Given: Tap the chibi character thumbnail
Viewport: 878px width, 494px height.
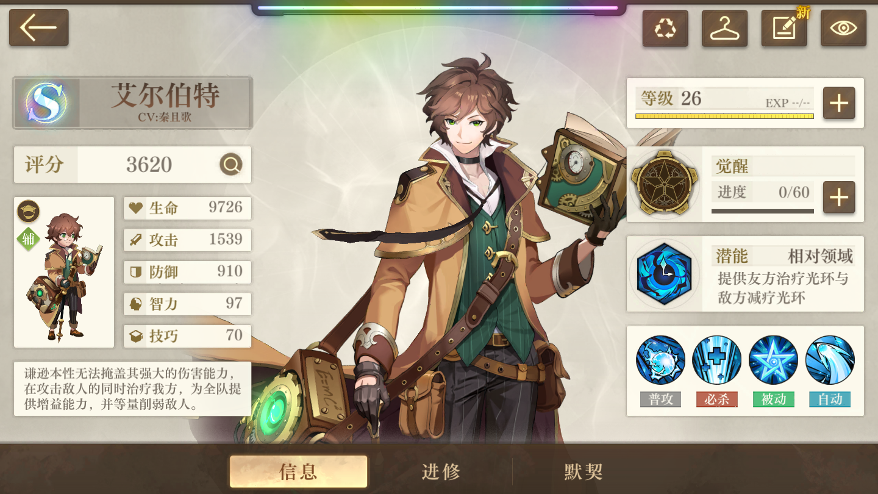Looking at the screenshot, I should [x=64, y=272].
